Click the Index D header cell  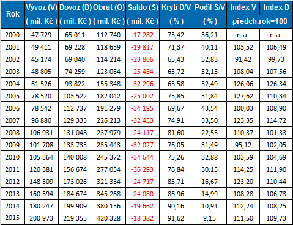(x=276, y=7)
